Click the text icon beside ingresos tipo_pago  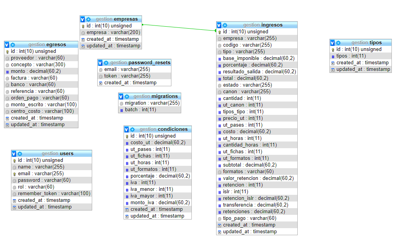click(220, 219)
